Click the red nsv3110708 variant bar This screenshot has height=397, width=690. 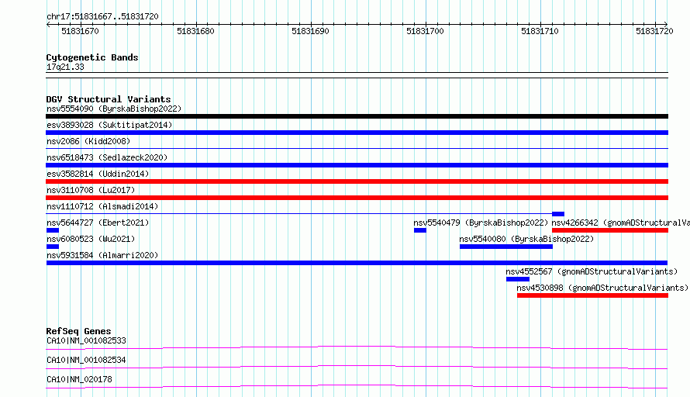pos(357,198)
